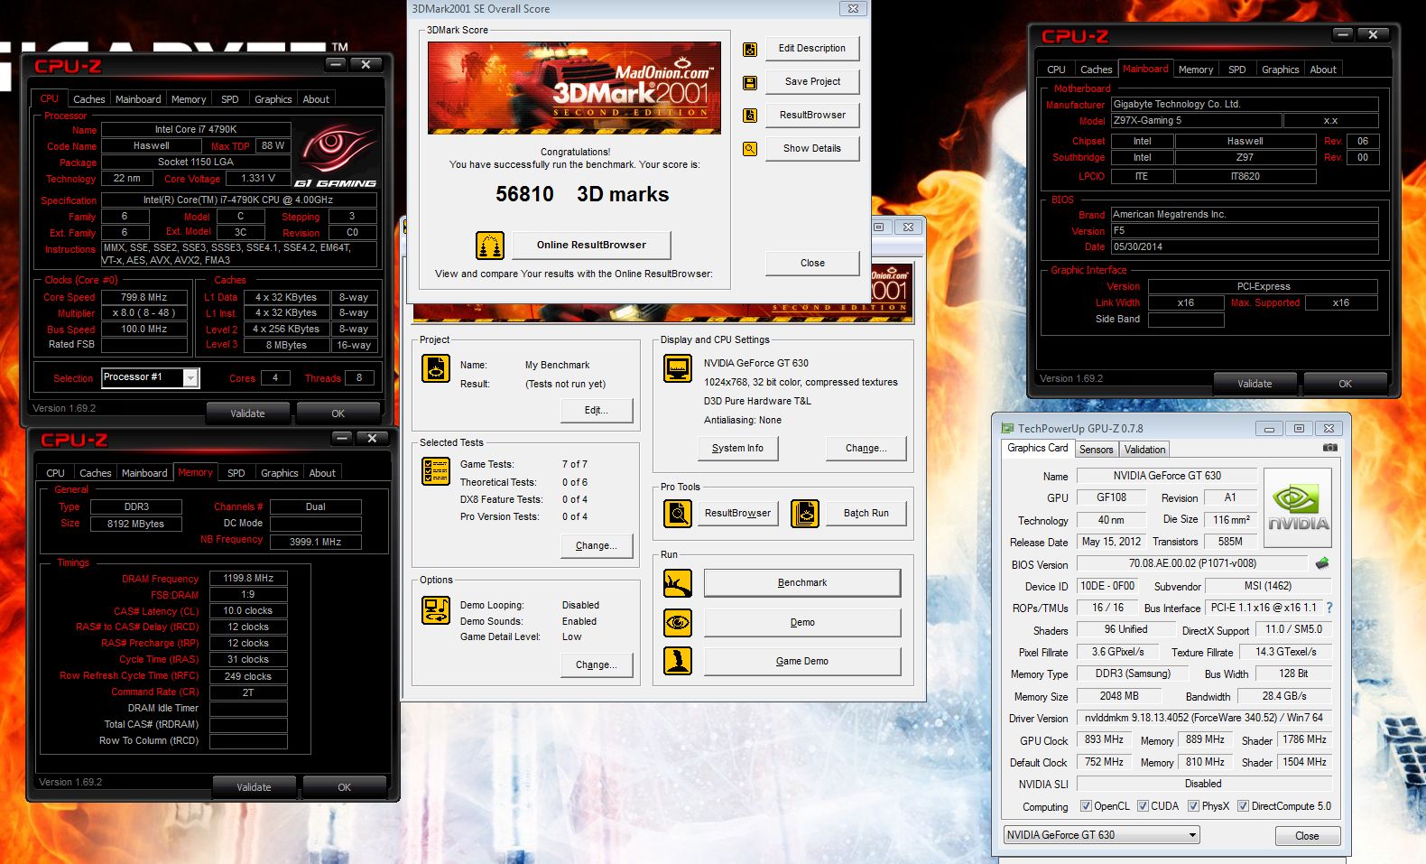
Task: Click the GPU-Z title bar application icon
Action: (1006, 429)
